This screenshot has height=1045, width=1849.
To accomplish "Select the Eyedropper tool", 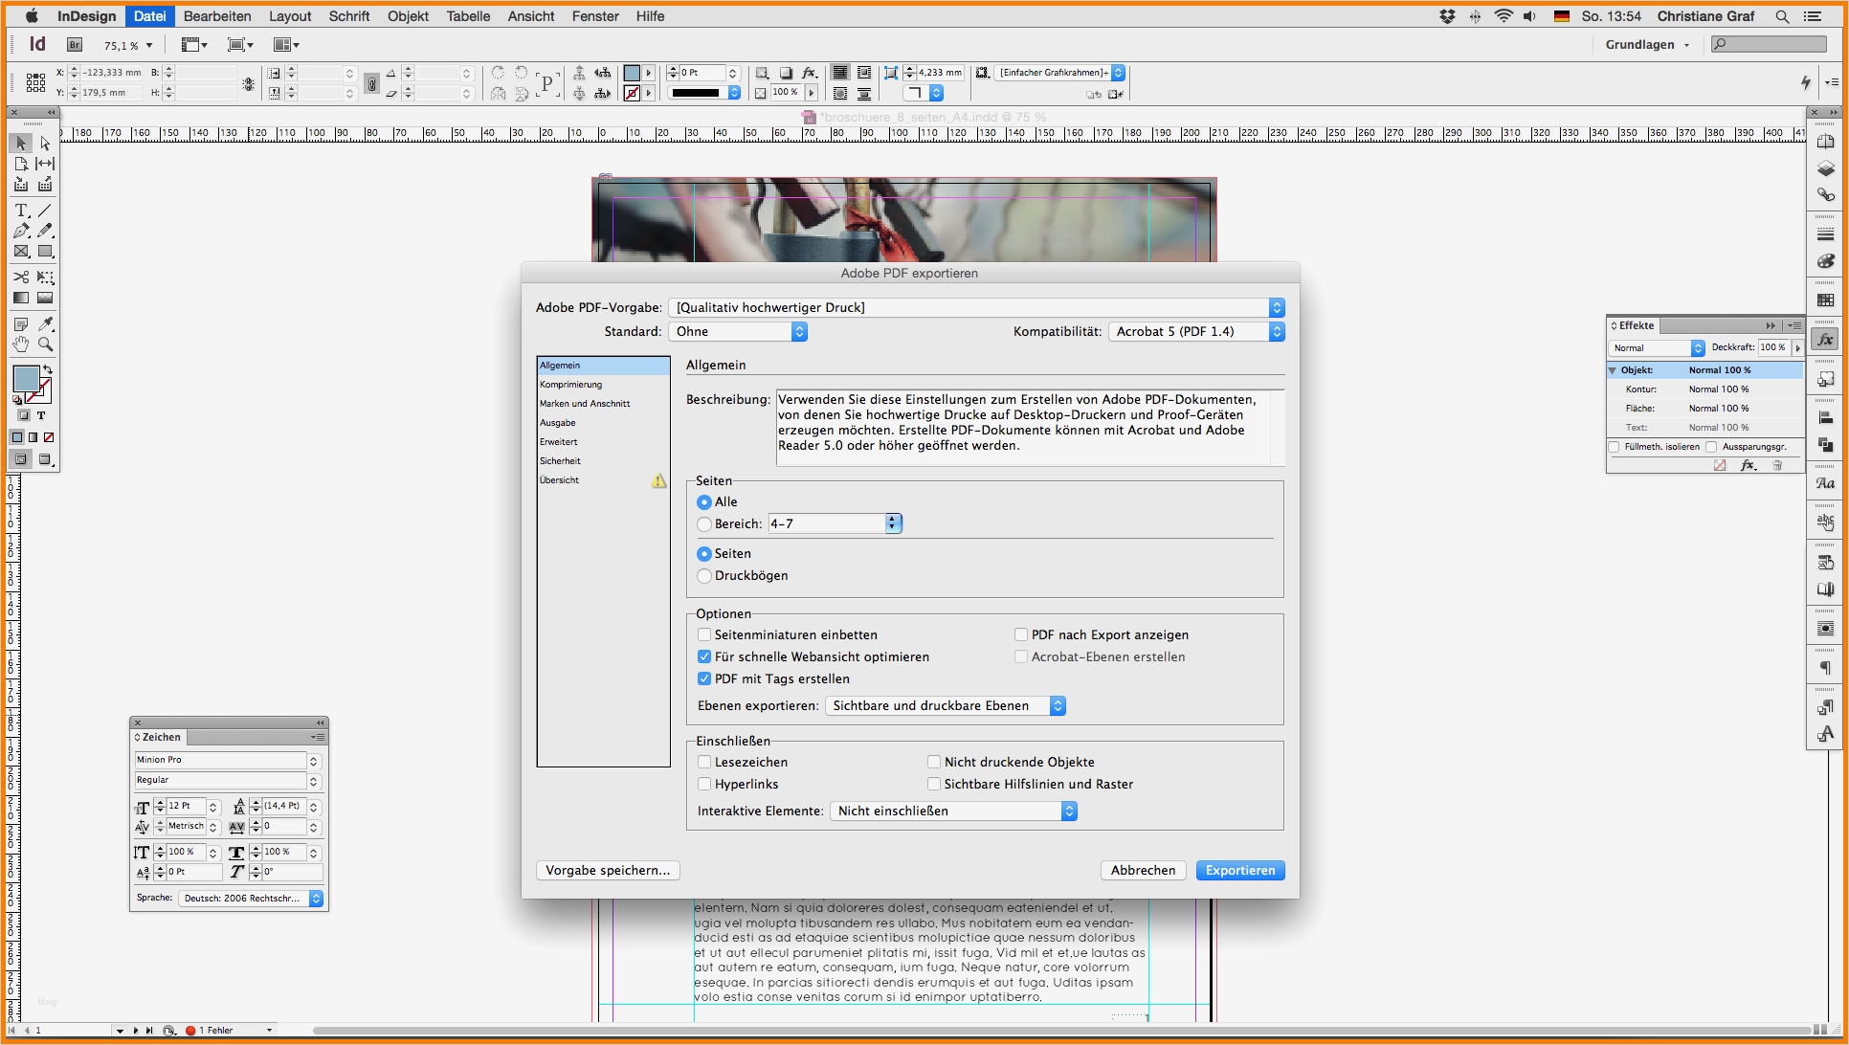I will [45, 324].
